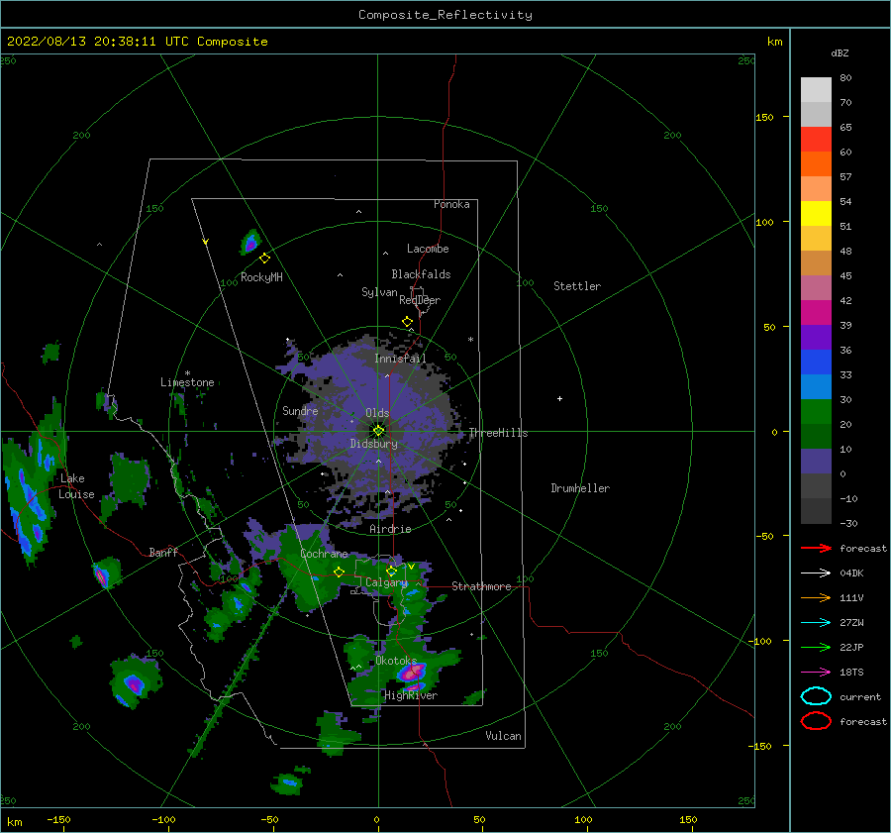Click the intense storm cell near Okotoks

pyautogui.click(x=412, y=673)
